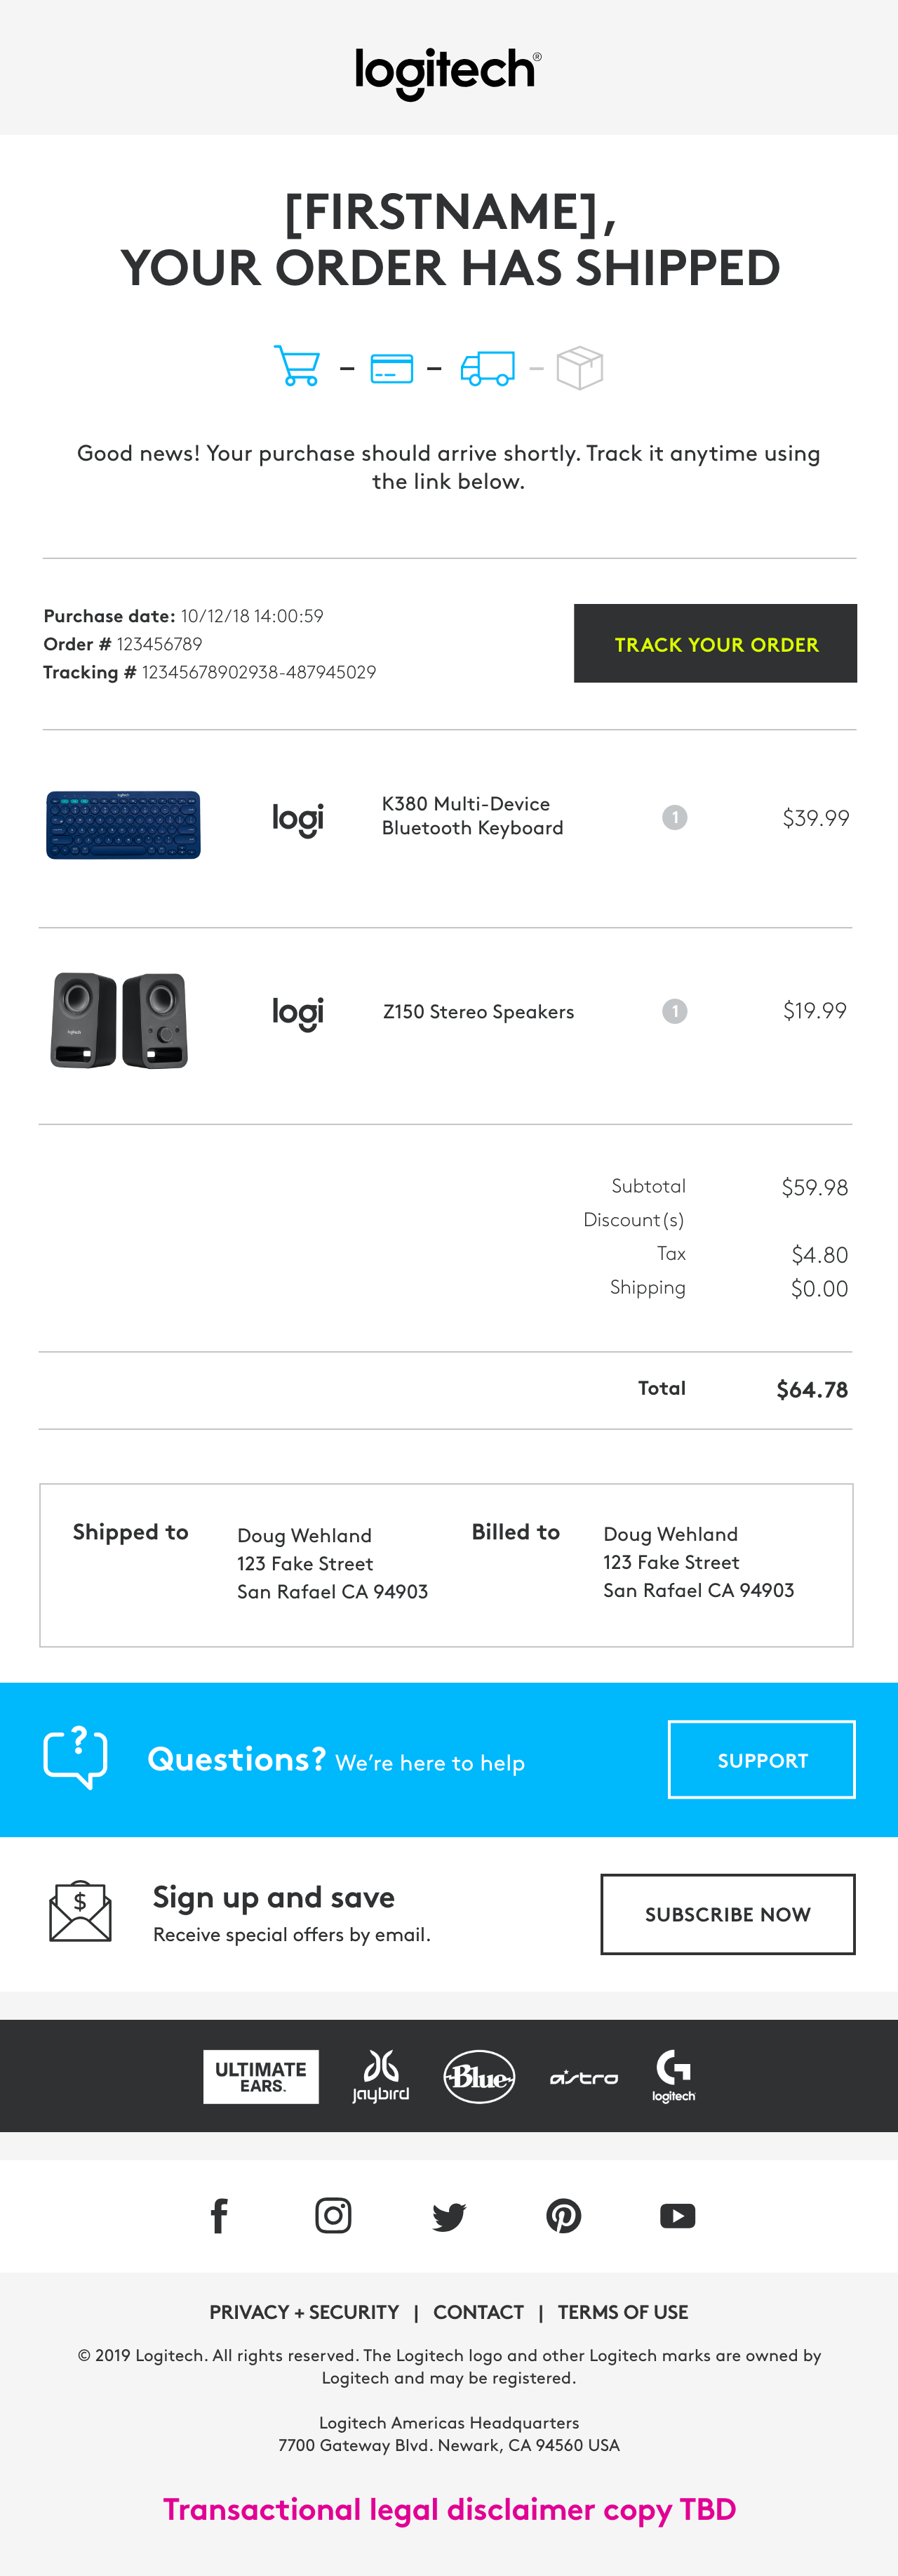Viewport: 898px width, 2576px height.
Task: Open the Privacy + Security link
Action: (x=304, y=2312)
